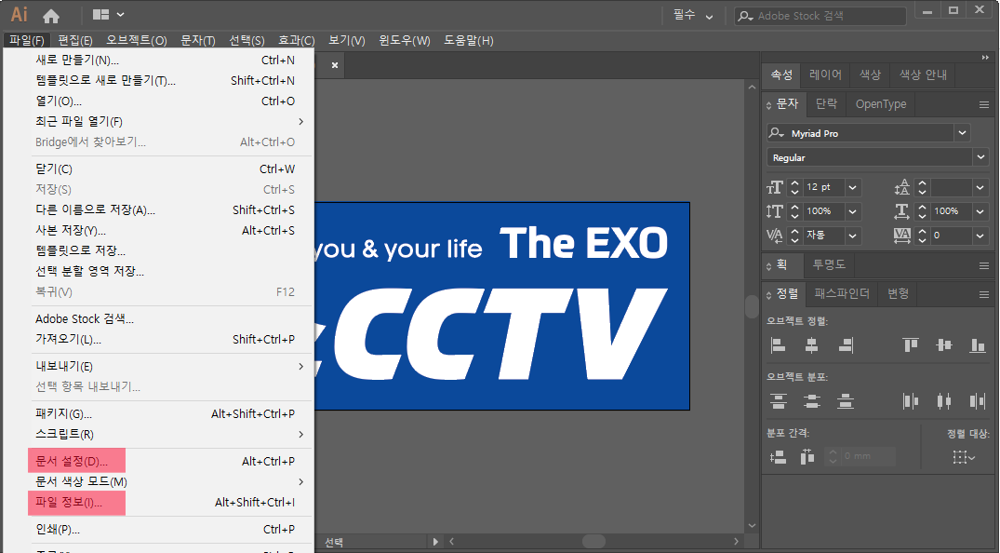
Task: Align objects to horizontal left
Action: [x=778, y=345]
